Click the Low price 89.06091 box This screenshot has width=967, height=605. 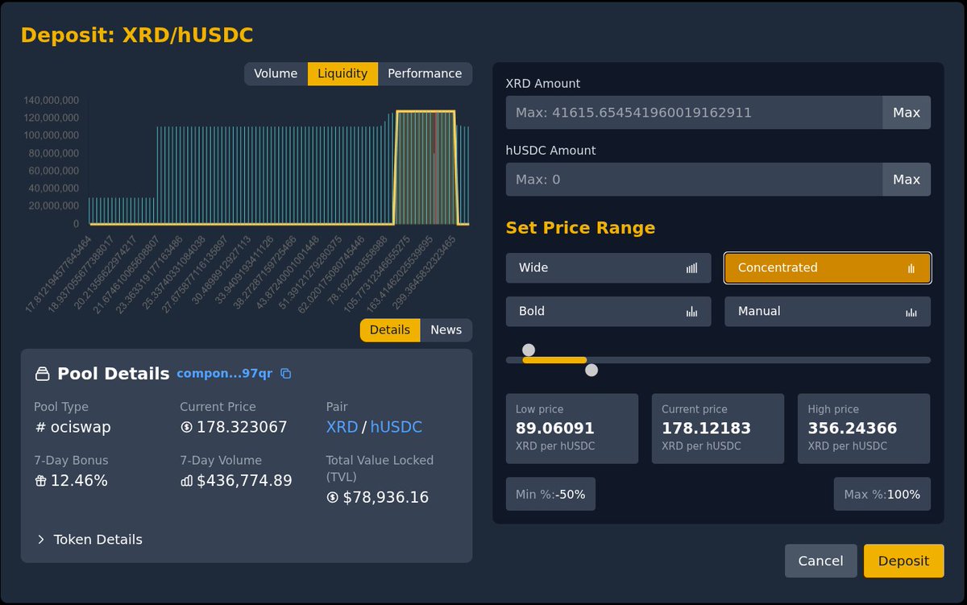click(572, 429)
